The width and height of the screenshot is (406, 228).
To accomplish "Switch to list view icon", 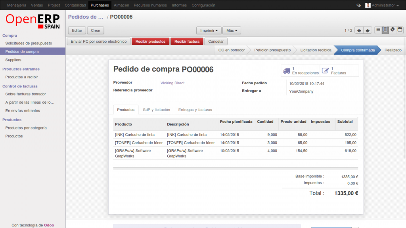I will (x=378, y=30).
